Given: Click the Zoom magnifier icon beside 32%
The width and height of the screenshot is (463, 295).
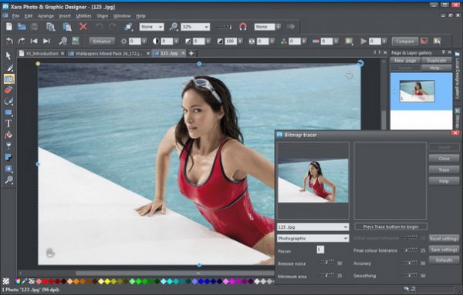Looking at the screenshot, I should (x=174, y=27).
